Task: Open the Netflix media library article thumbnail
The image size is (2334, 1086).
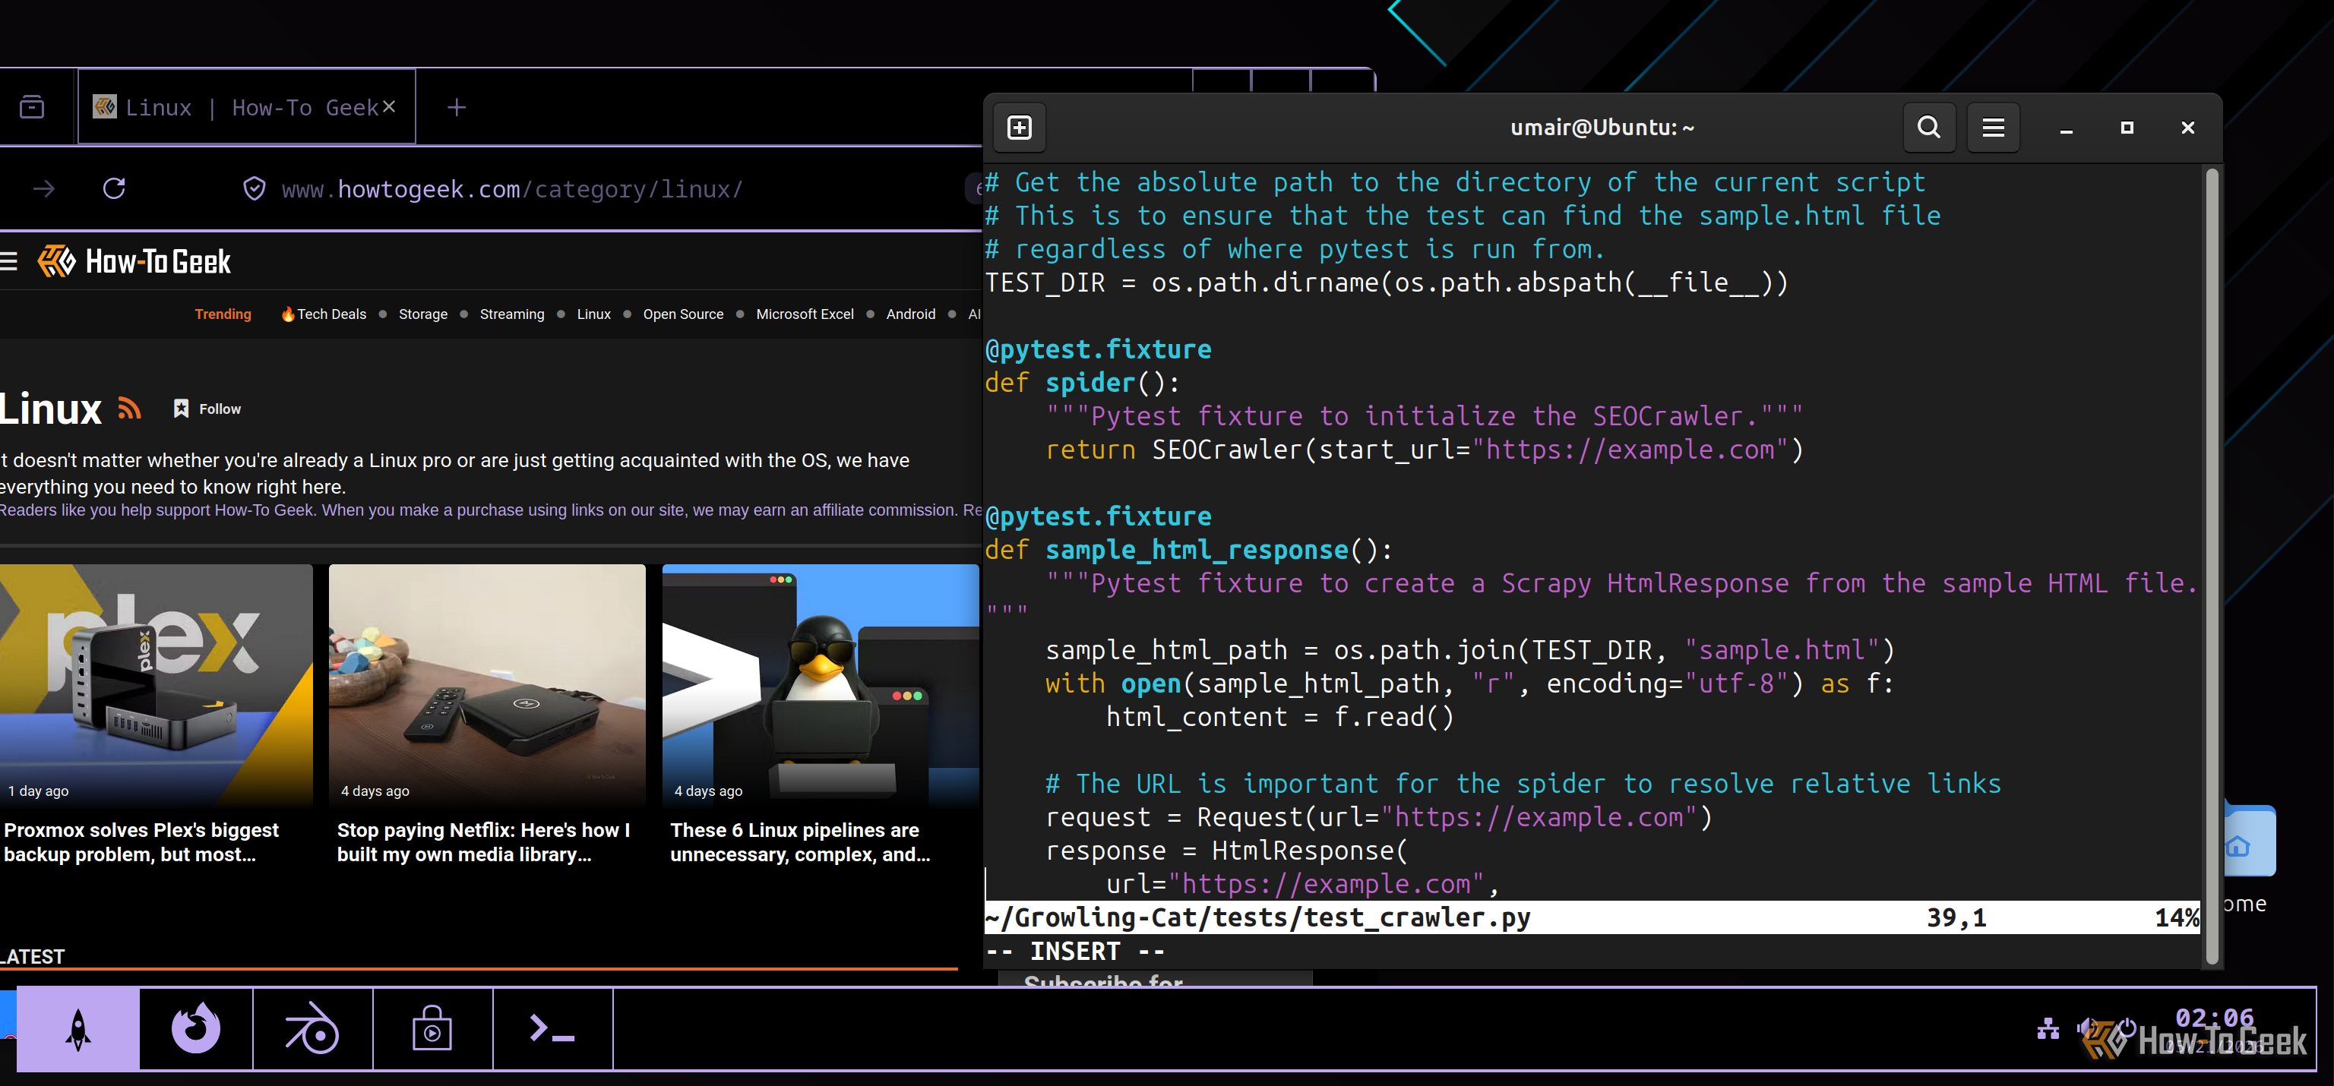Action: (488, 686)
